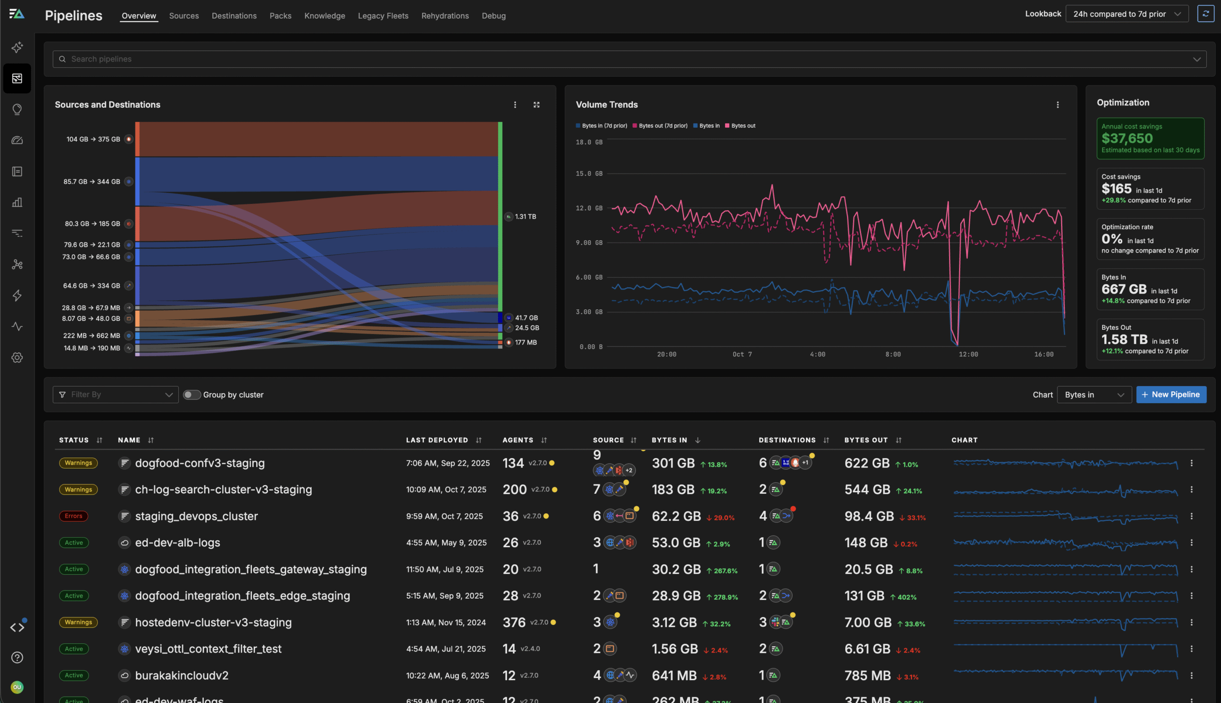Expand Sources and Destinations chart to fullscreen
The height and width of the screenshot is (703, 1221).
(x=536, y=104)
